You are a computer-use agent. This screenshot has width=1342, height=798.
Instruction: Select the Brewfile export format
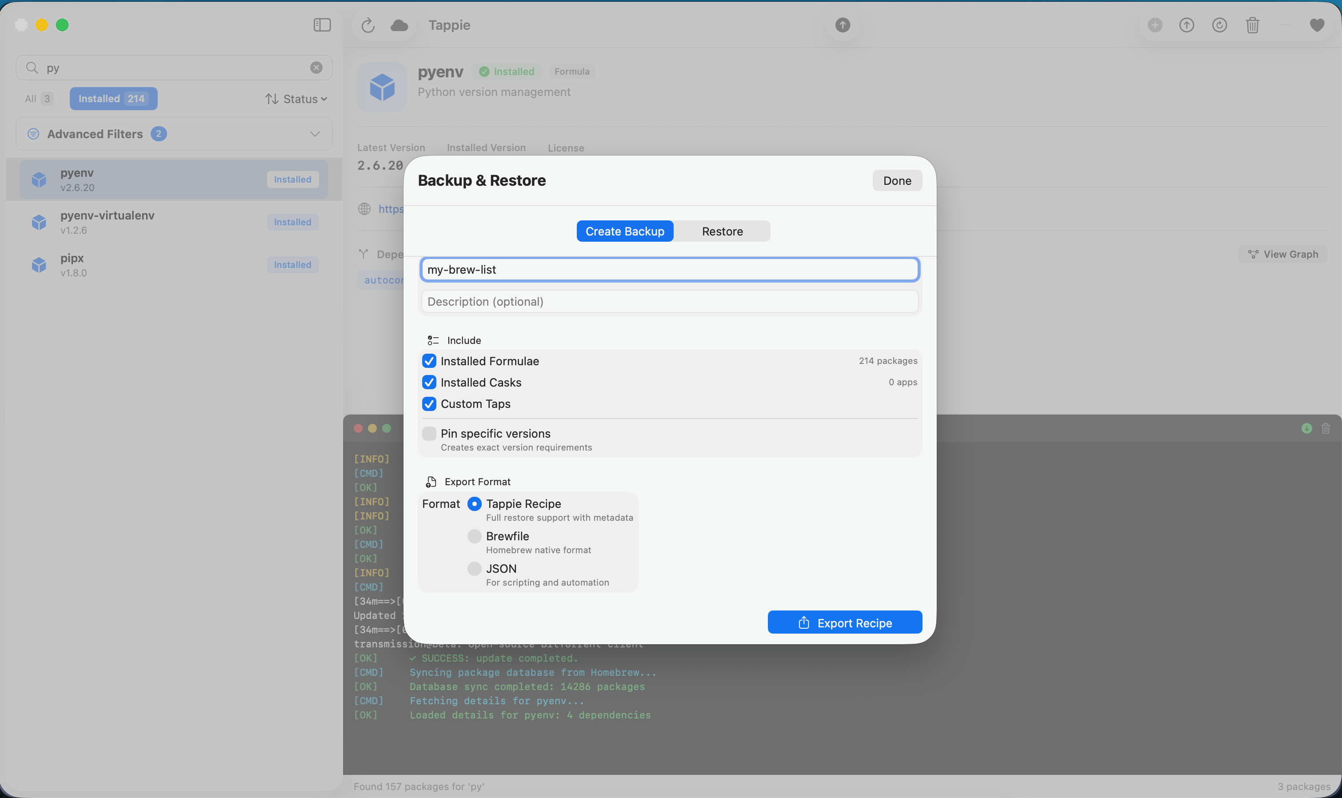pos(474,536)
